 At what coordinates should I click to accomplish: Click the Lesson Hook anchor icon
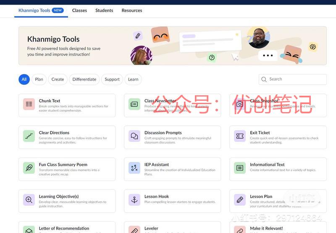pyautogui.click(x=134, y=200)
